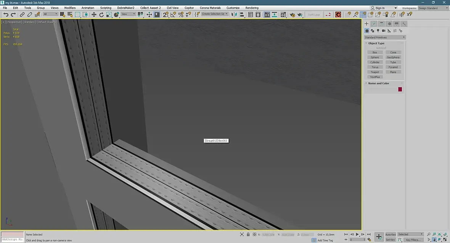Toggle the Snaps toggle
This screenshot has width=450, height=243.
tap(166, 14)
